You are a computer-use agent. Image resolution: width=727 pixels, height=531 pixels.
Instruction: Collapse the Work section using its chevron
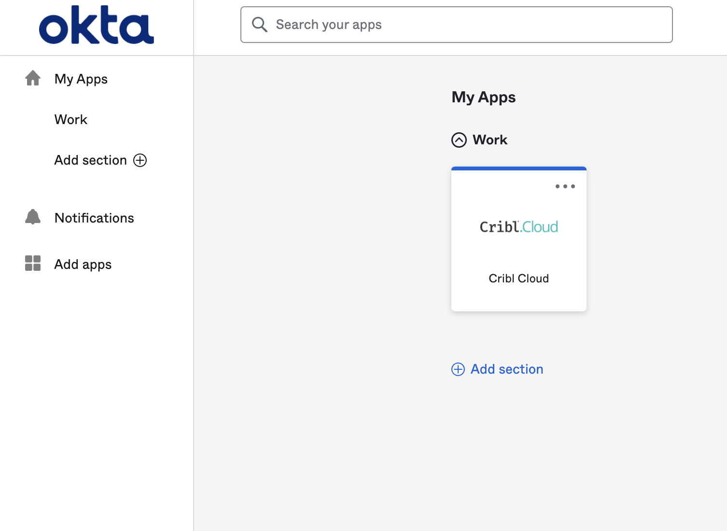[459, 140]
